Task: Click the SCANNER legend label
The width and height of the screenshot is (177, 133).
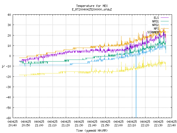Action: tap(153, 32)
